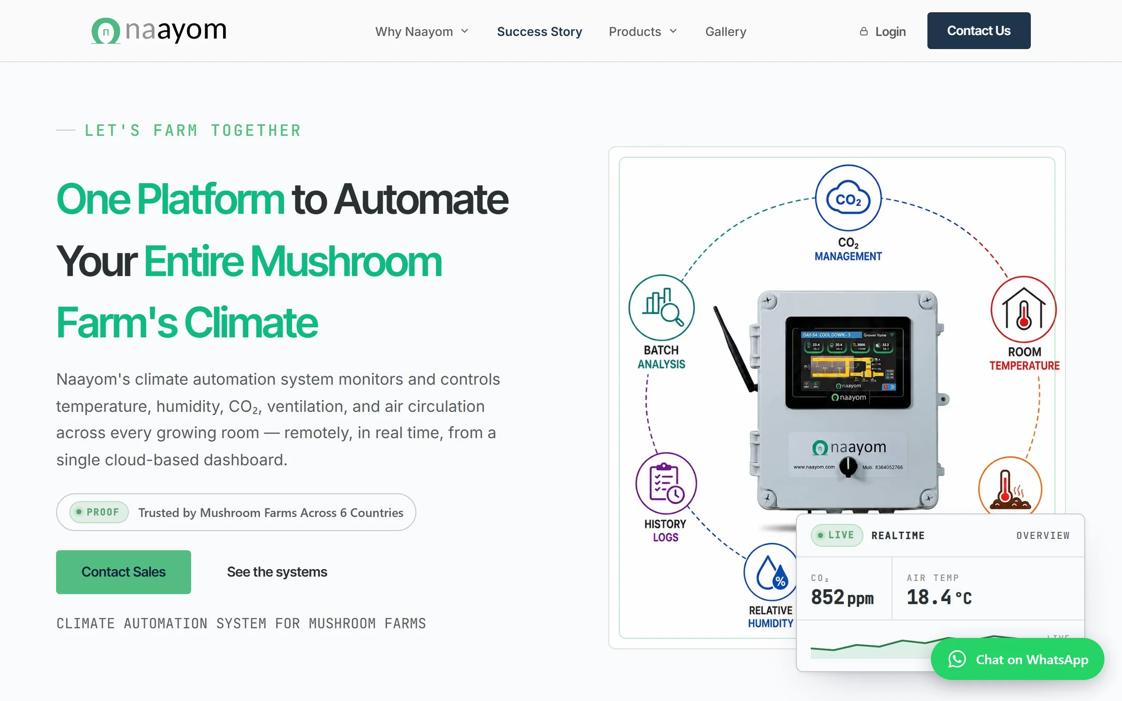Image resolution: width=1122 pixels, height=701 pixels.
Task: Click the naayom wordmark in header
Action: pyautogui.click(x=176, y=31)
